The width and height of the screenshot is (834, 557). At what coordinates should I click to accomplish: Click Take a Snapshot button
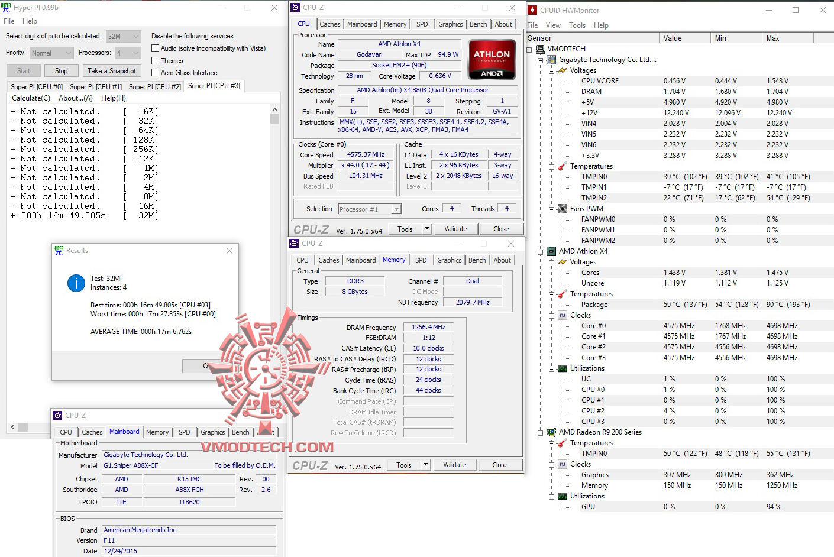[112, 71]
